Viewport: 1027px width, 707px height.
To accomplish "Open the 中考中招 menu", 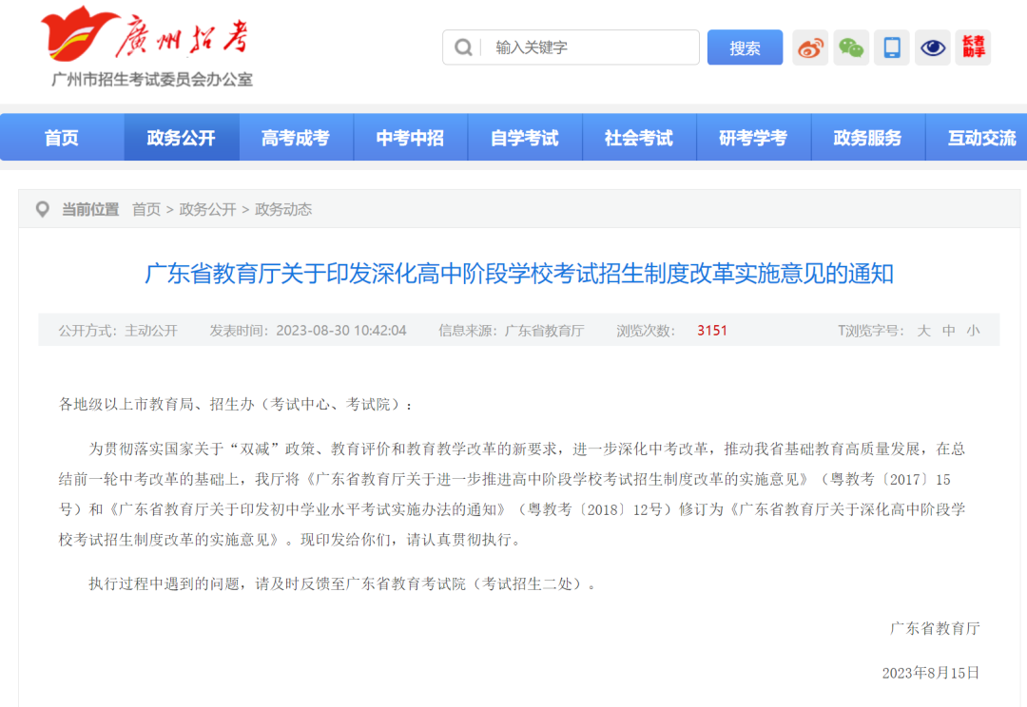I will click(411, 137).
